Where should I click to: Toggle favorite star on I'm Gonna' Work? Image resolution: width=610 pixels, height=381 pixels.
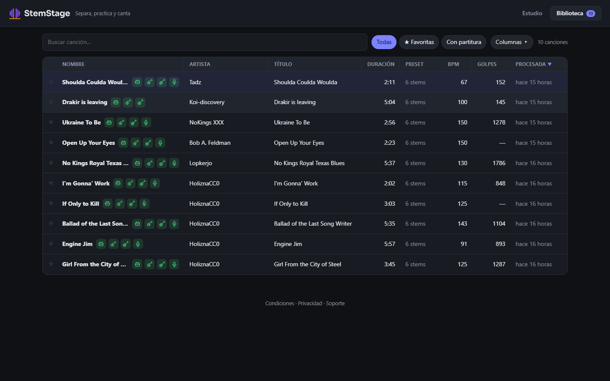click(51, 183)
